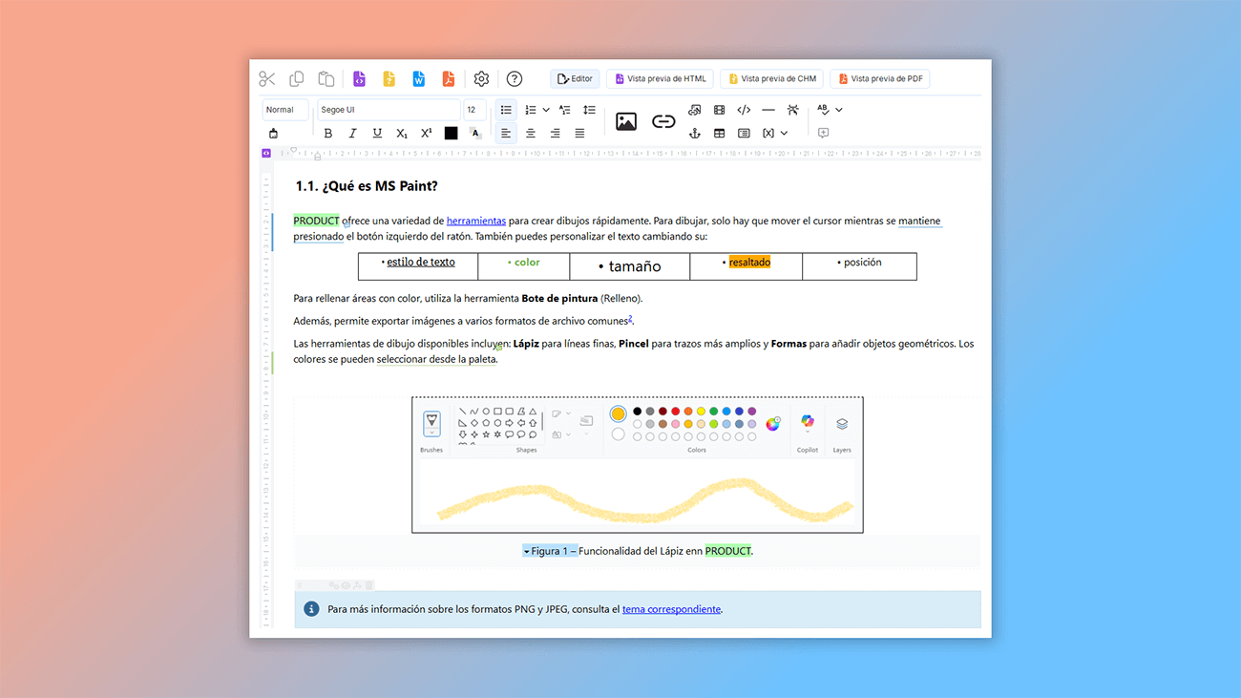Open the spell check dropdown arrow

click(x=839, y=110)
